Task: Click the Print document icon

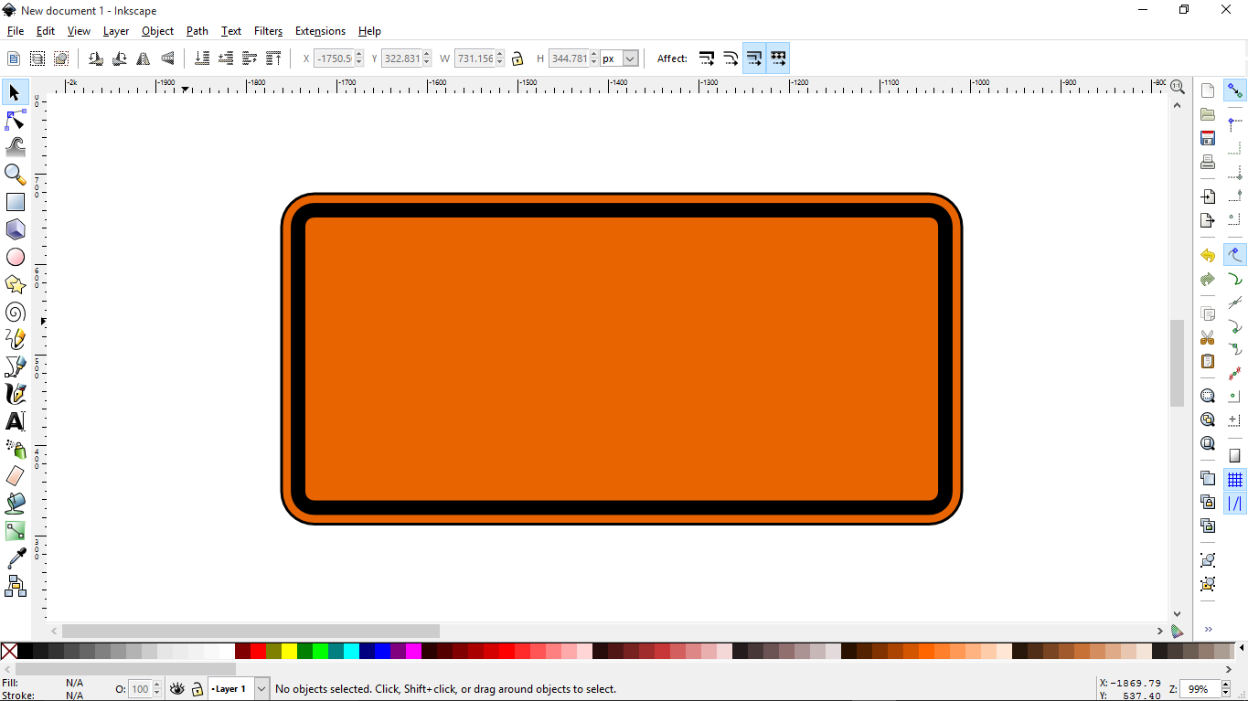Action: (x=1208, y=163)
